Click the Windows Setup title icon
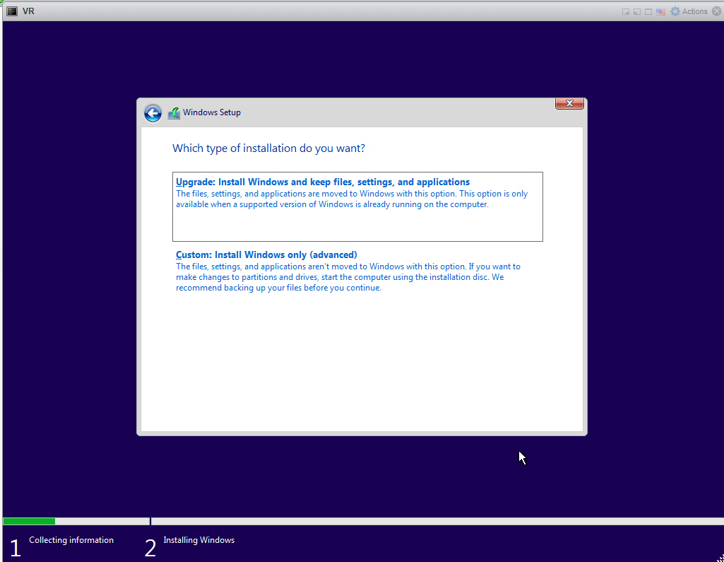Screen dimensions: 724x562 [x=174, y=113]
